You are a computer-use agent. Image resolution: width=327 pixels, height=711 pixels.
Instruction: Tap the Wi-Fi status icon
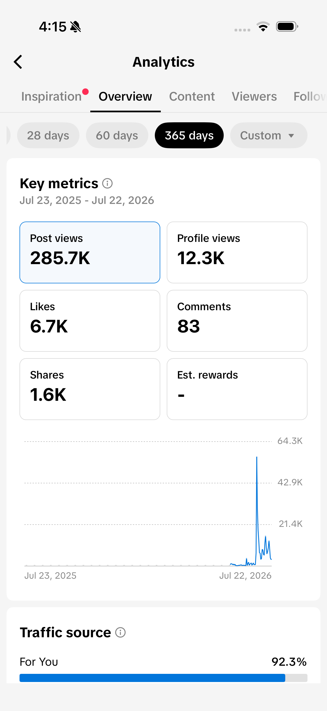click(263, 27)
